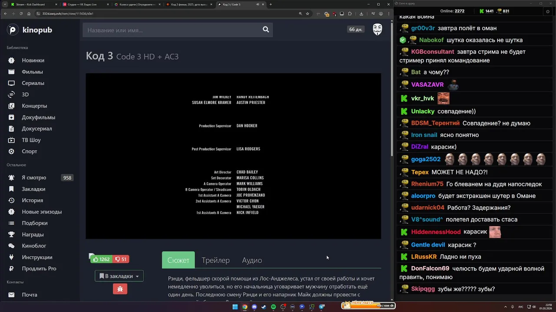556x312 pixels.
Task: Switch to the Сюжет tab
Action: point(178,260)
